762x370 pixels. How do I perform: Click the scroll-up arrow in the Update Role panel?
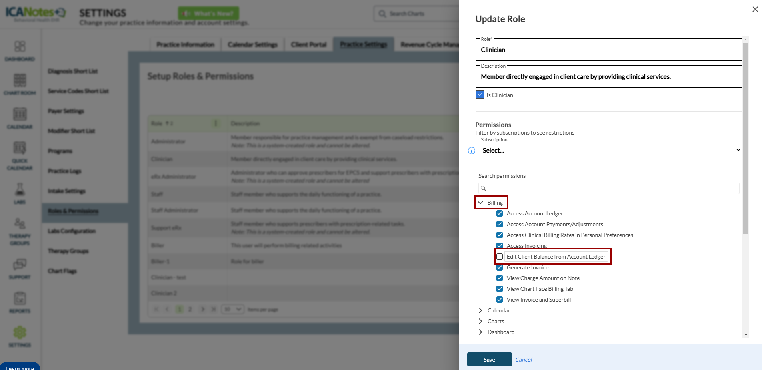click(746, 40)
